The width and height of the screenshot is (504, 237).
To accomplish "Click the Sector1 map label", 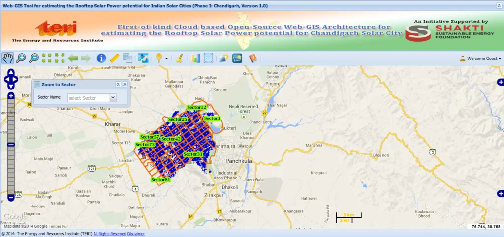I will 212,118.
